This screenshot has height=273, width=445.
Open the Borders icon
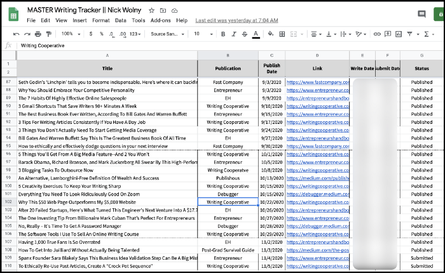(282, 34)
